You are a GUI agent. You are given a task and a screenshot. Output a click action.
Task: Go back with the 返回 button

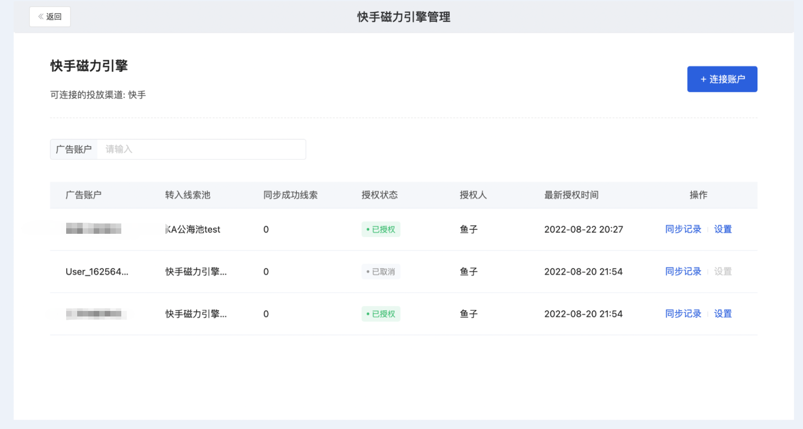coord(50,17)
